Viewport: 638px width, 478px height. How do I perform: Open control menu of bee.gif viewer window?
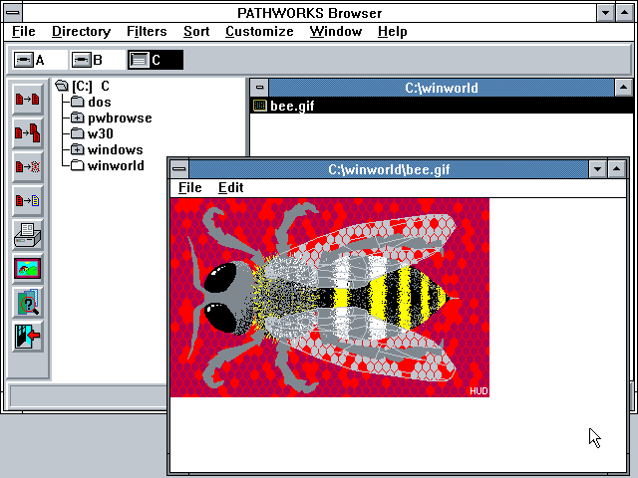tap(179, 168)
